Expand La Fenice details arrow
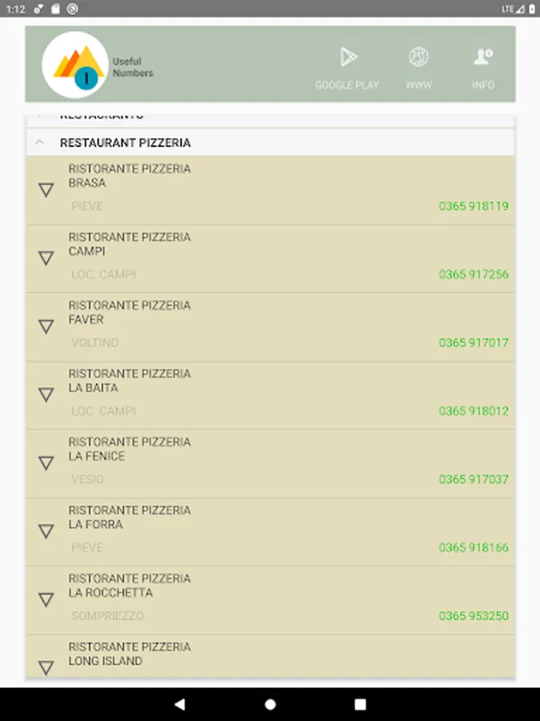The height and width of the screenshot is (721, 540). point(46,463)
